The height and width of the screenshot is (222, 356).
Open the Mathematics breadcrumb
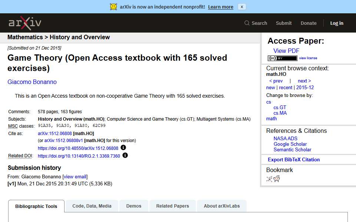pos(25,37)
